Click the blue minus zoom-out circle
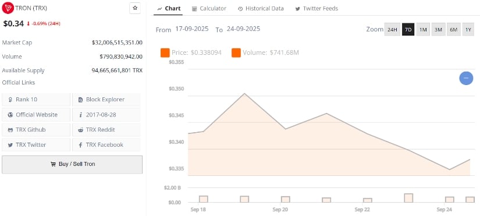 466,78
